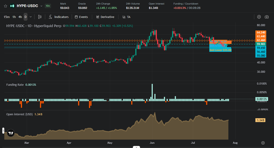Click the 40.000 price axis label
The height and width of the screenshot is (148, 274).
click(261, 63)
